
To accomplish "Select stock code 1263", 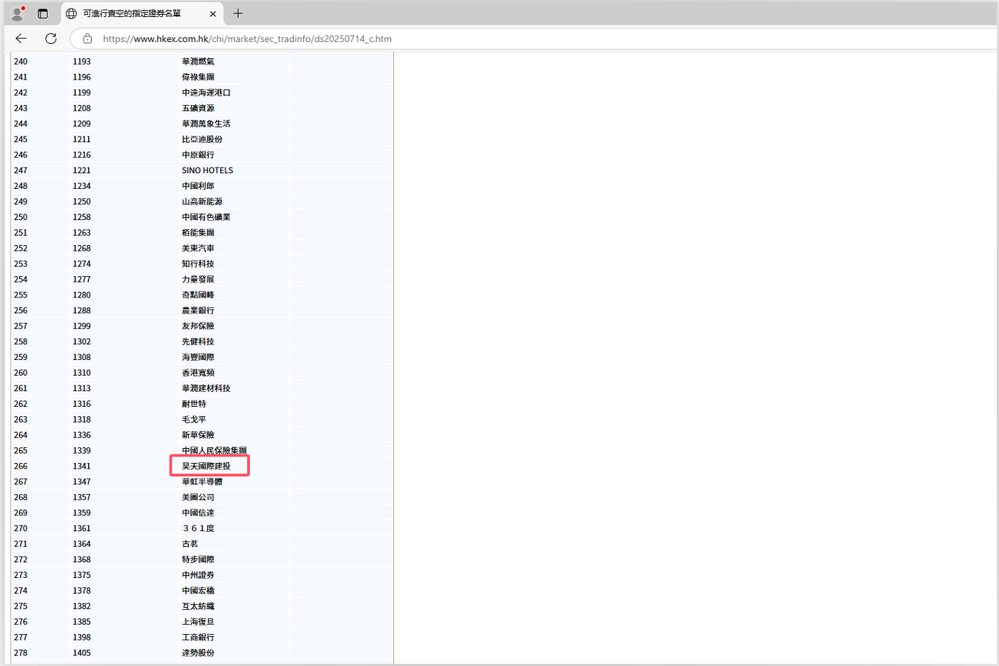I will pos(82,233).
